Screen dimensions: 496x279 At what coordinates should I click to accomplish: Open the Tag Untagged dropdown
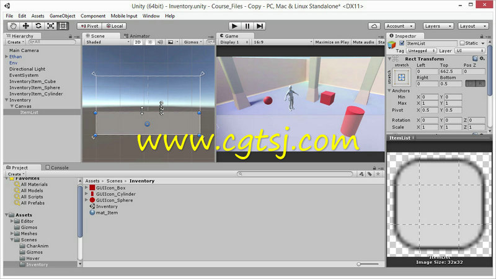click(x=422, y=51)
